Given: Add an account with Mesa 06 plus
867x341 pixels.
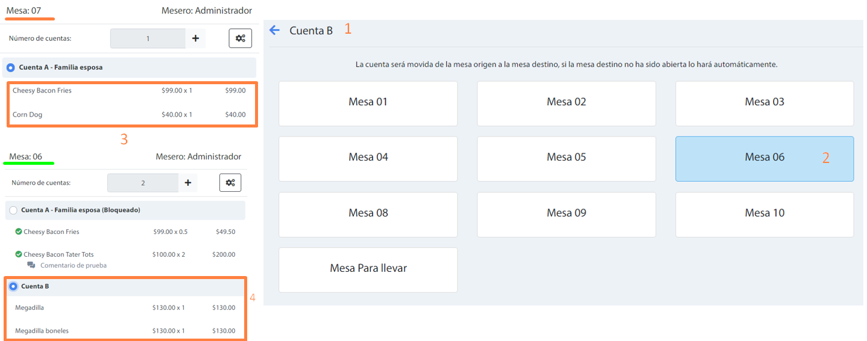Looking at the screenshot, I should (x=188, y=183).
